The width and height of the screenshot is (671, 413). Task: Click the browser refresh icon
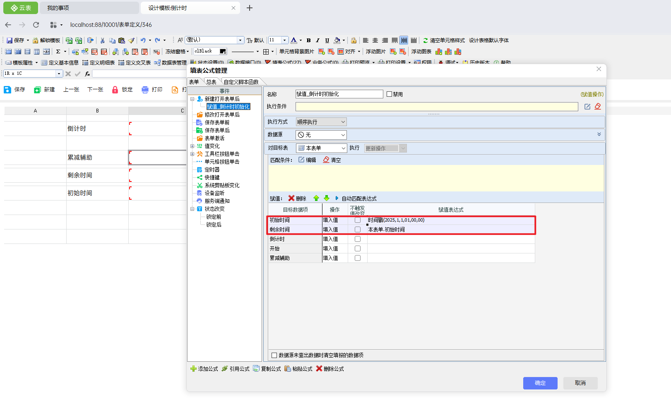(36, 25)
